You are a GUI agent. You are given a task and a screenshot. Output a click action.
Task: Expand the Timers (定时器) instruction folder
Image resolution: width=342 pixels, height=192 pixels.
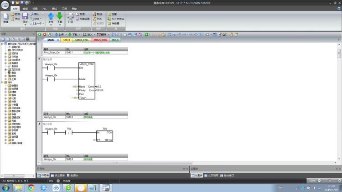click(5, 137)
